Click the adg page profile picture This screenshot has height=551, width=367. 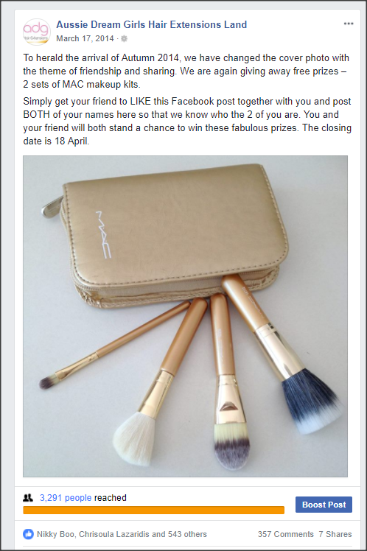coord(37,32)
